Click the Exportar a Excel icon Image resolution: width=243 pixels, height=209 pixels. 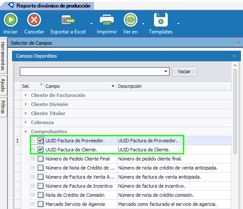(x=68, y=20)
